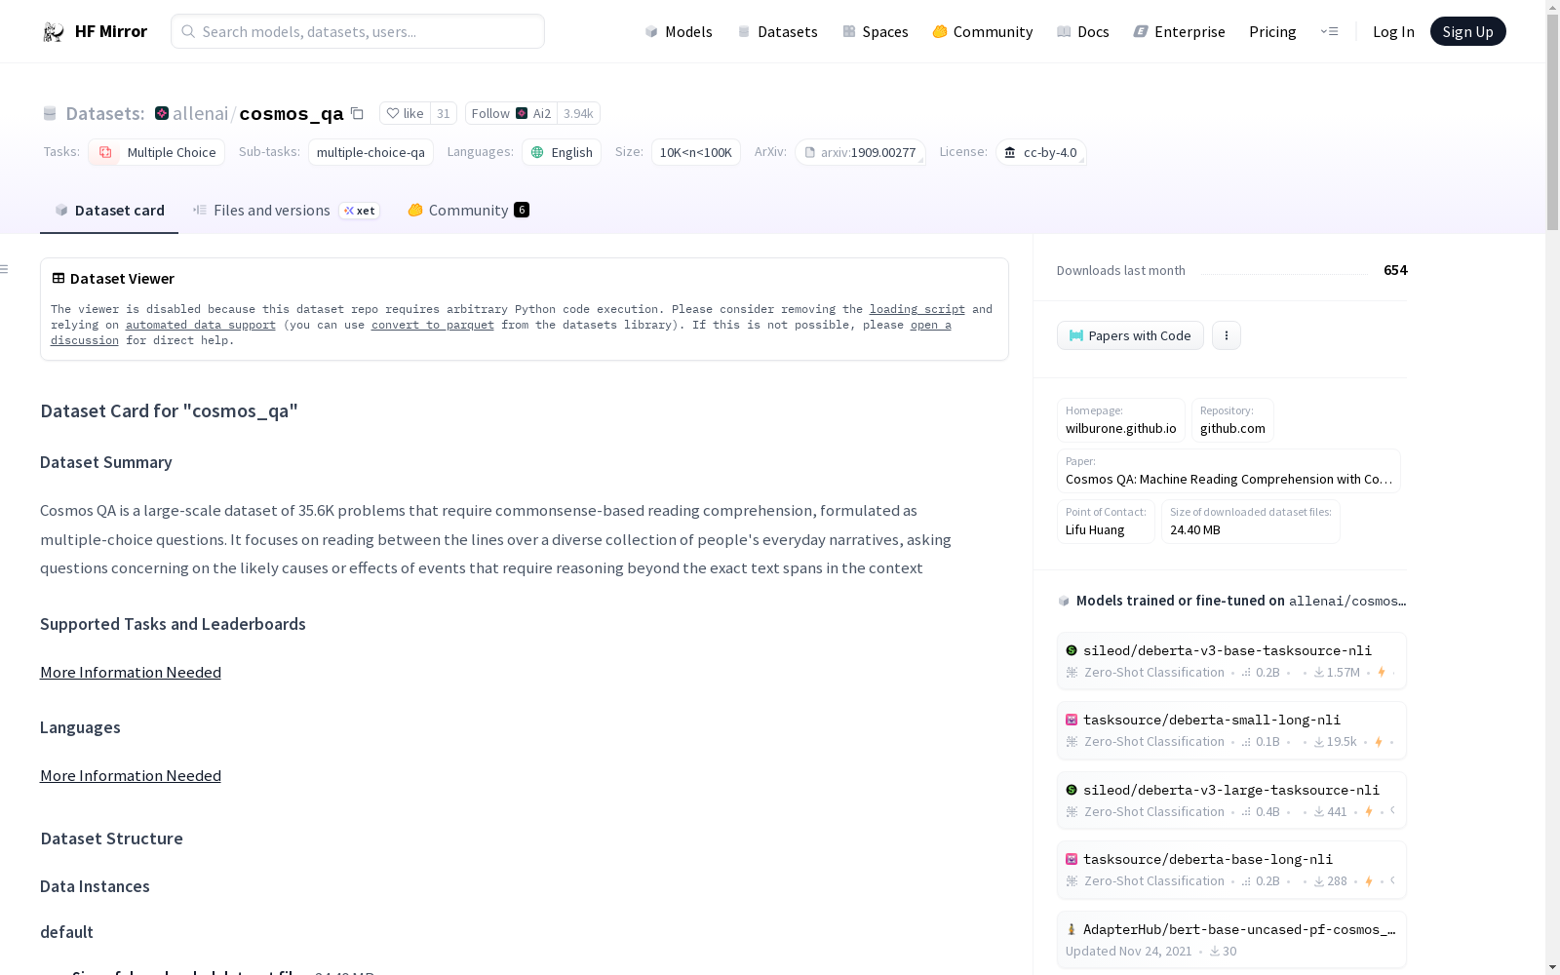Viewport: 1560px width, 975px height.
Task: Copy dataset name with the copy icon
Action: point(357,113)
